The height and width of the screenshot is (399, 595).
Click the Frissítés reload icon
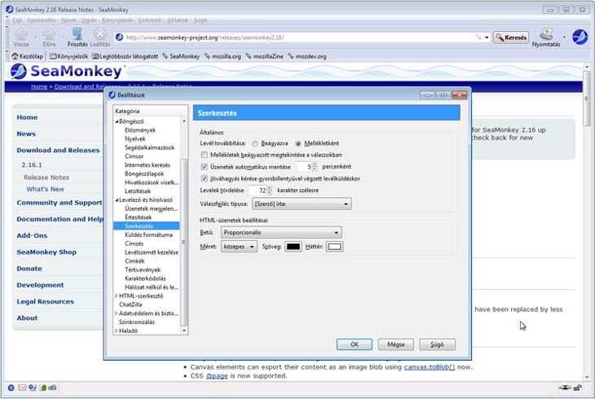click(77, 33)
